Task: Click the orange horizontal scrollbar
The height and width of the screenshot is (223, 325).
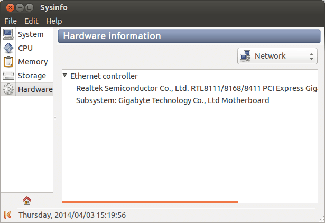Action: tap(150, 202)
